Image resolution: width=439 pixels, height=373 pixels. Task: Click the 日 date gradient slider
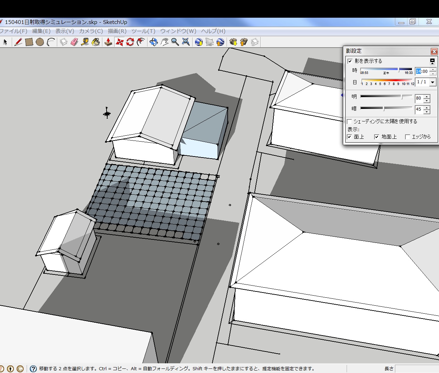click(387, 82)
